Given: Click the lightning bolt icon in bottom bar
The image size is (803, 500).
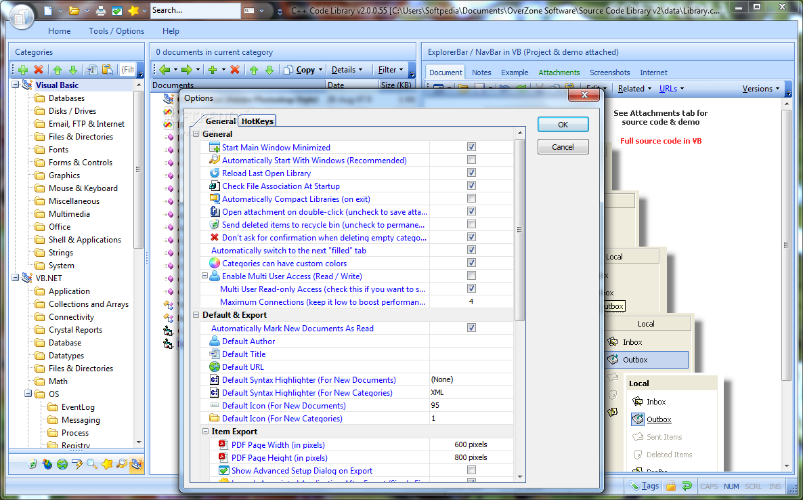Looking at the screenshot, I should point(77,464).
